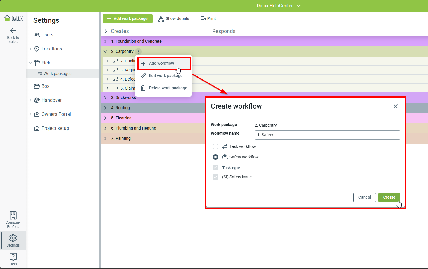Click the Dalux home logo
428x269 pixels.
13,18
